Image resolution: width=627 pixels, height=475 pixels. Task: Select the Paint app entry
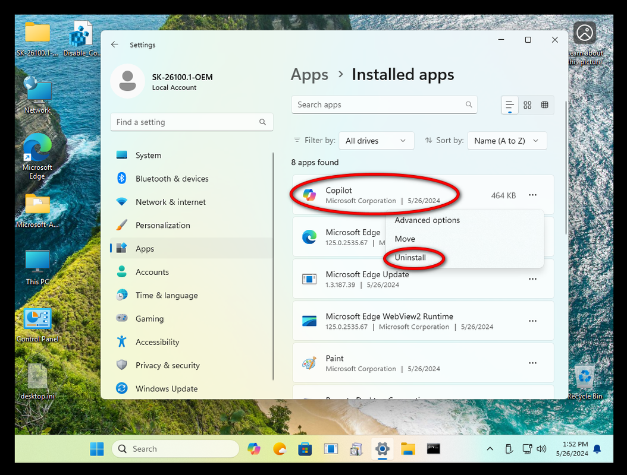tap(423, 363)
